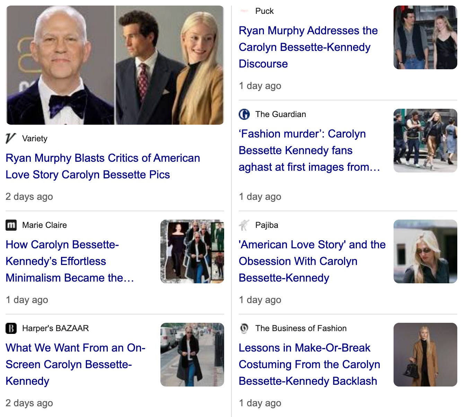This screenshot has height=417, width=476.
Task: Open Pajiba's 'American Love Story' Obsession article
Action: pos(312,261)
